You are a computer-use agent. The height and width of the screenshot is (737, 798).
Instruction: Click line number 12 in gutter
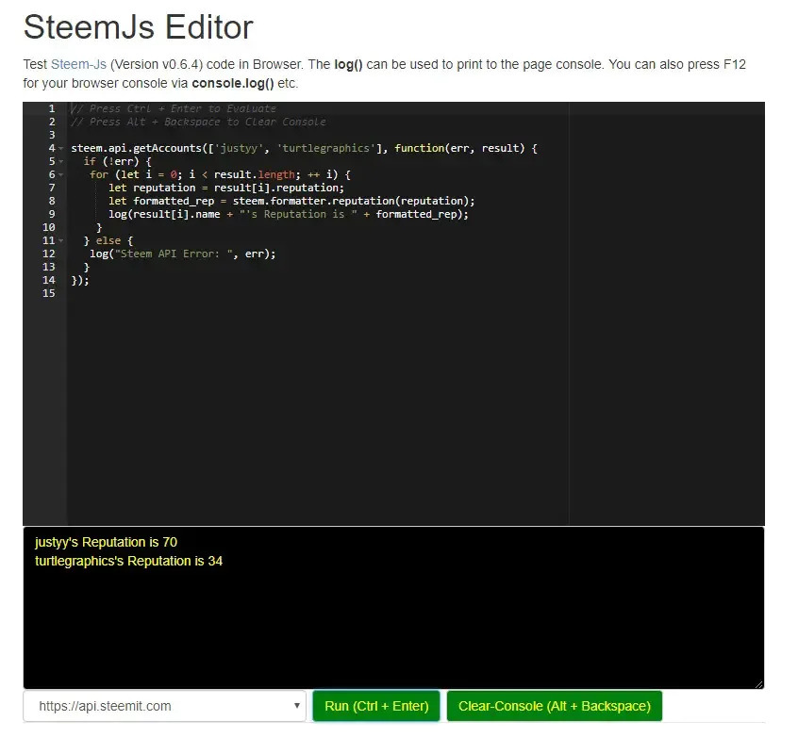(49, 254)
